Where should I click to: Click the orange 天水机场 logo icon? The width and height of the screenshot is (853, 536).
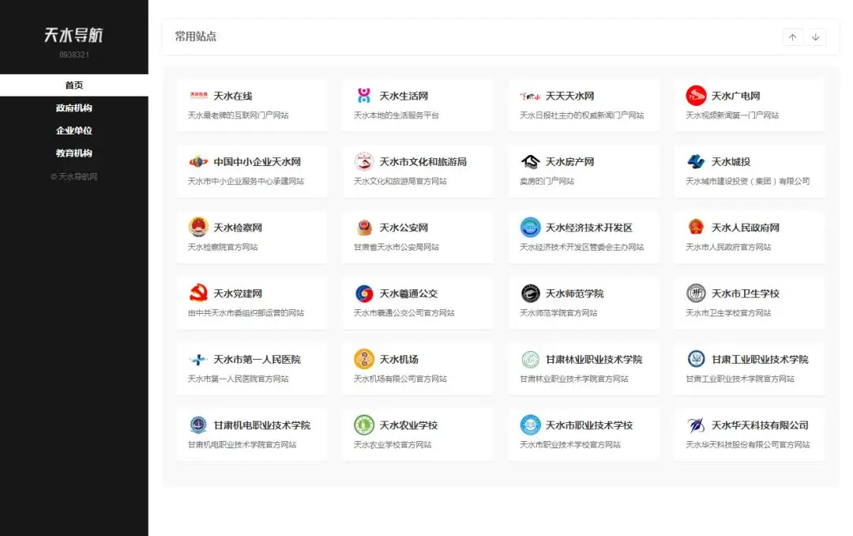pyautogui.click(x=364, y=359)
